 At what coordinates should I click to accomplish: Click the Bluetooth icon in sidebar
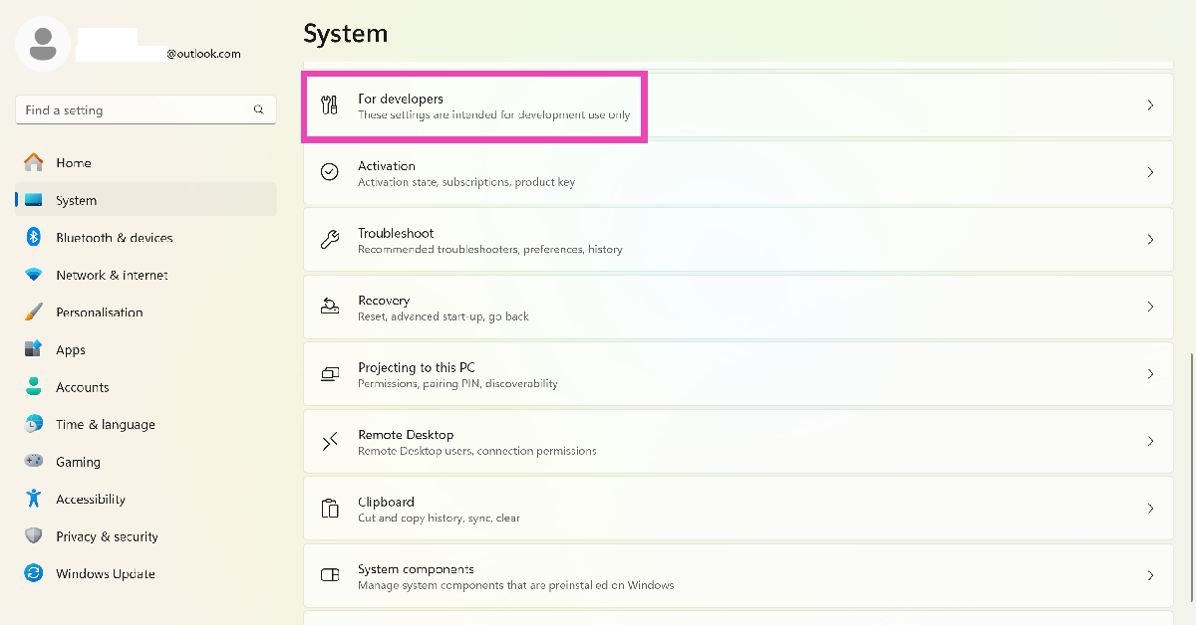33,237
